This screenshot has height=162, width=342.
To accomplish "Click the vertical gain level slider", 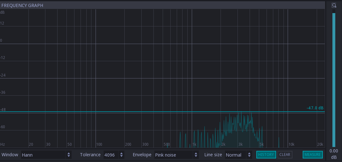I will point(334,80).
